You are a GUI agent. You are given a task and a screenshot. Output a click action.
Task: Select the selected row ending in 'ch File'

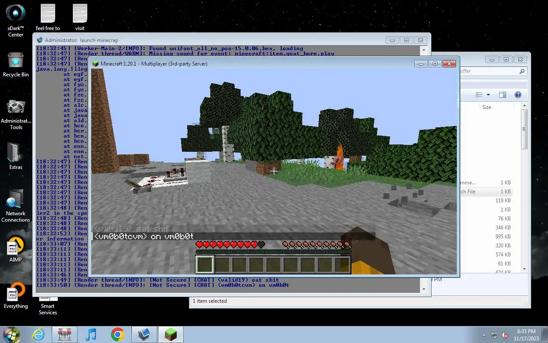tap(486, 192)
